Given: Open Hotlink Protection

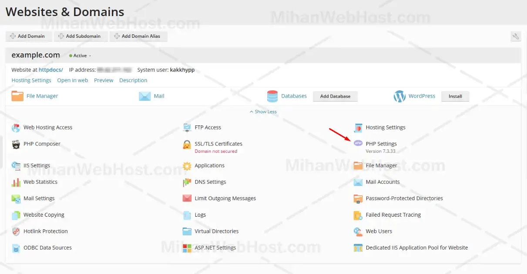Looking at the screenshot, I should point(45,231).
